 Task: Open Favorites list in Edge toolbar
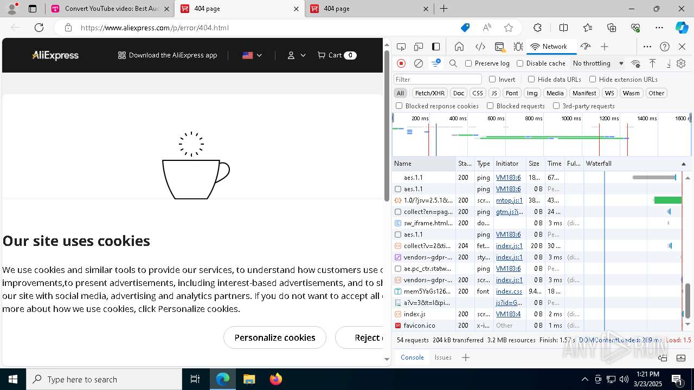click(588, 28)
